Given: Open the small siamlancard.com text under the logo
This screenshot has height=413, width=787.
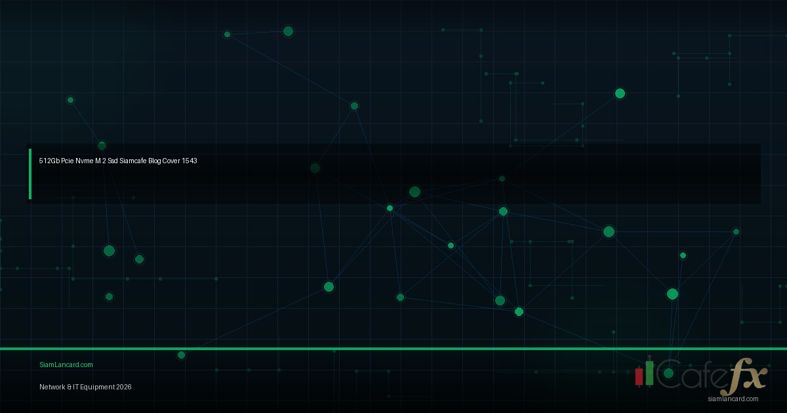Looking at the screenshot, I should click(x=733, y=399).
